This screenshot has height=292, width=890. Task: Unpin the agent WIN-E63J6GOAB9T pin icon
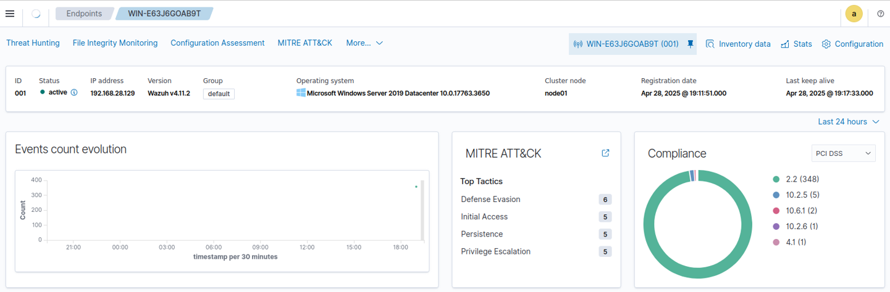[x=691, y=44]
